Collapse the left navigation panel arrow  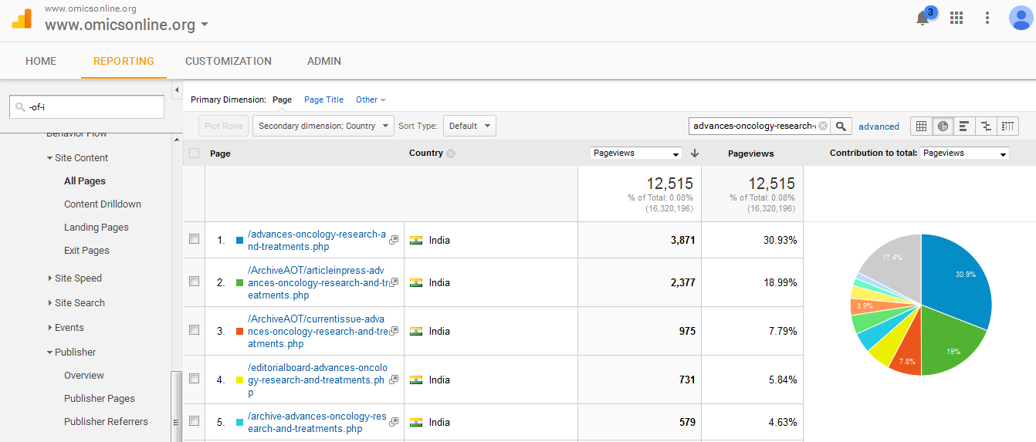pyautogui.click(x=177, y=89)
